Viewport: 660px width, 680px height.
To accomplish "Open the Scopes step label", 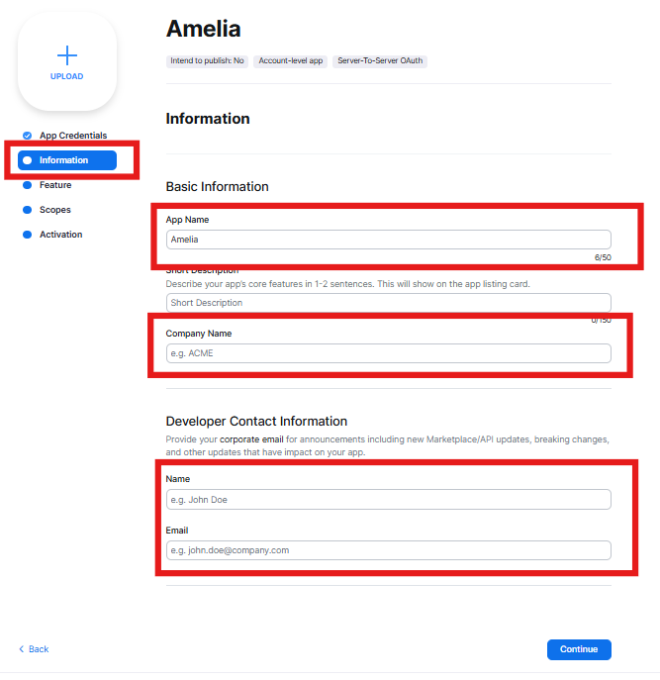I will click(x=55, y=210).
